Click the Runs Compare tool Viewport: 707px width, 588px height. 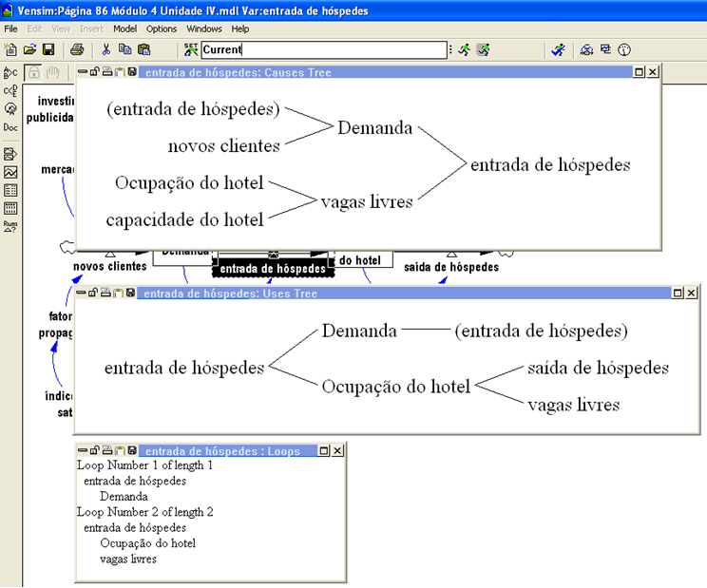(x=10, y=225)
